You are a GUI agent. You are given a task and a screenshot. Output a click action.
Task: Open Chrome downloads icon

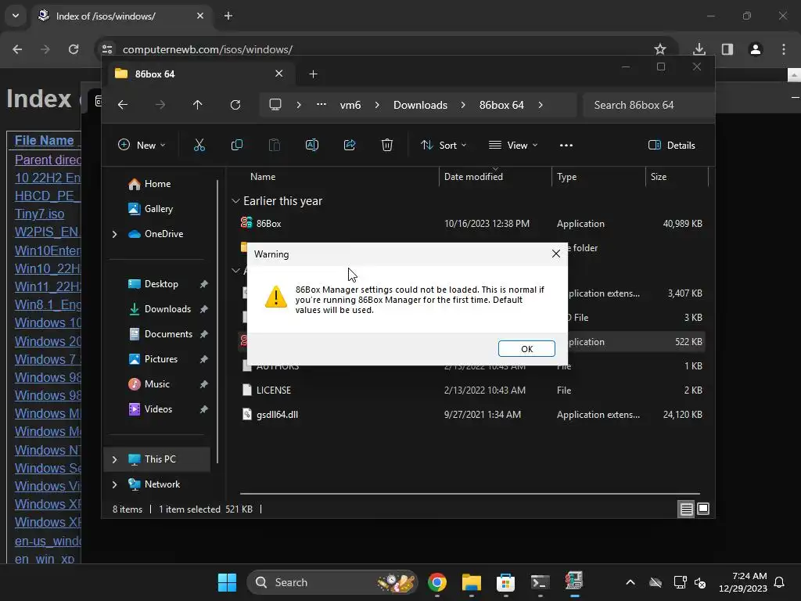(x=699, y=49)
